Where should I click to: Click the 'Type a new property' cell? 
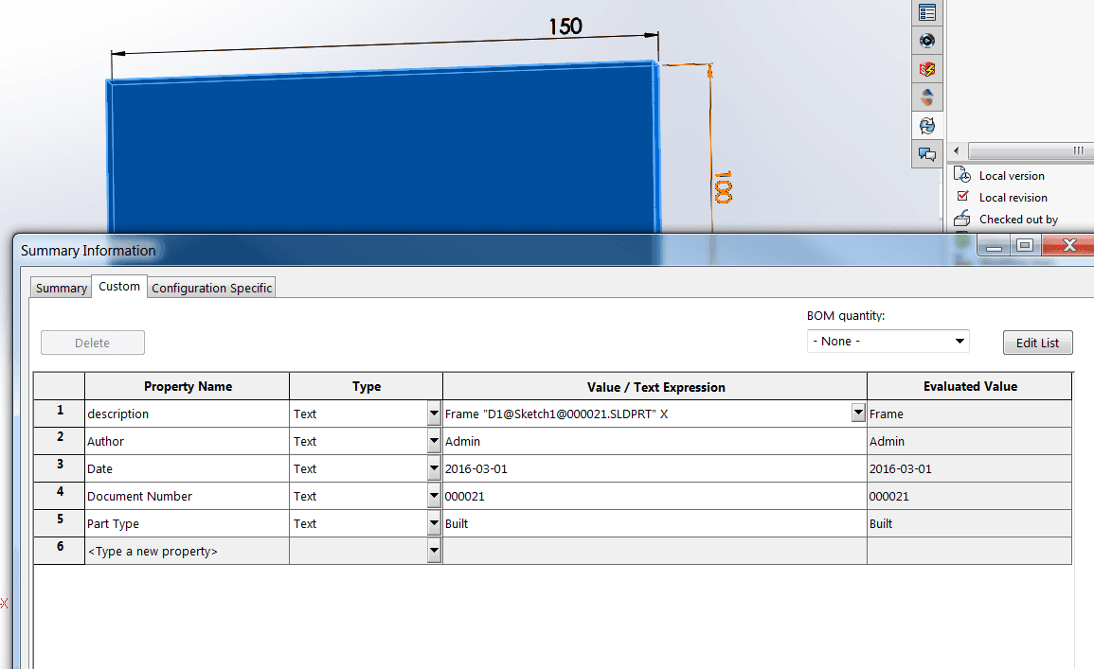click(x=187, y=551)
